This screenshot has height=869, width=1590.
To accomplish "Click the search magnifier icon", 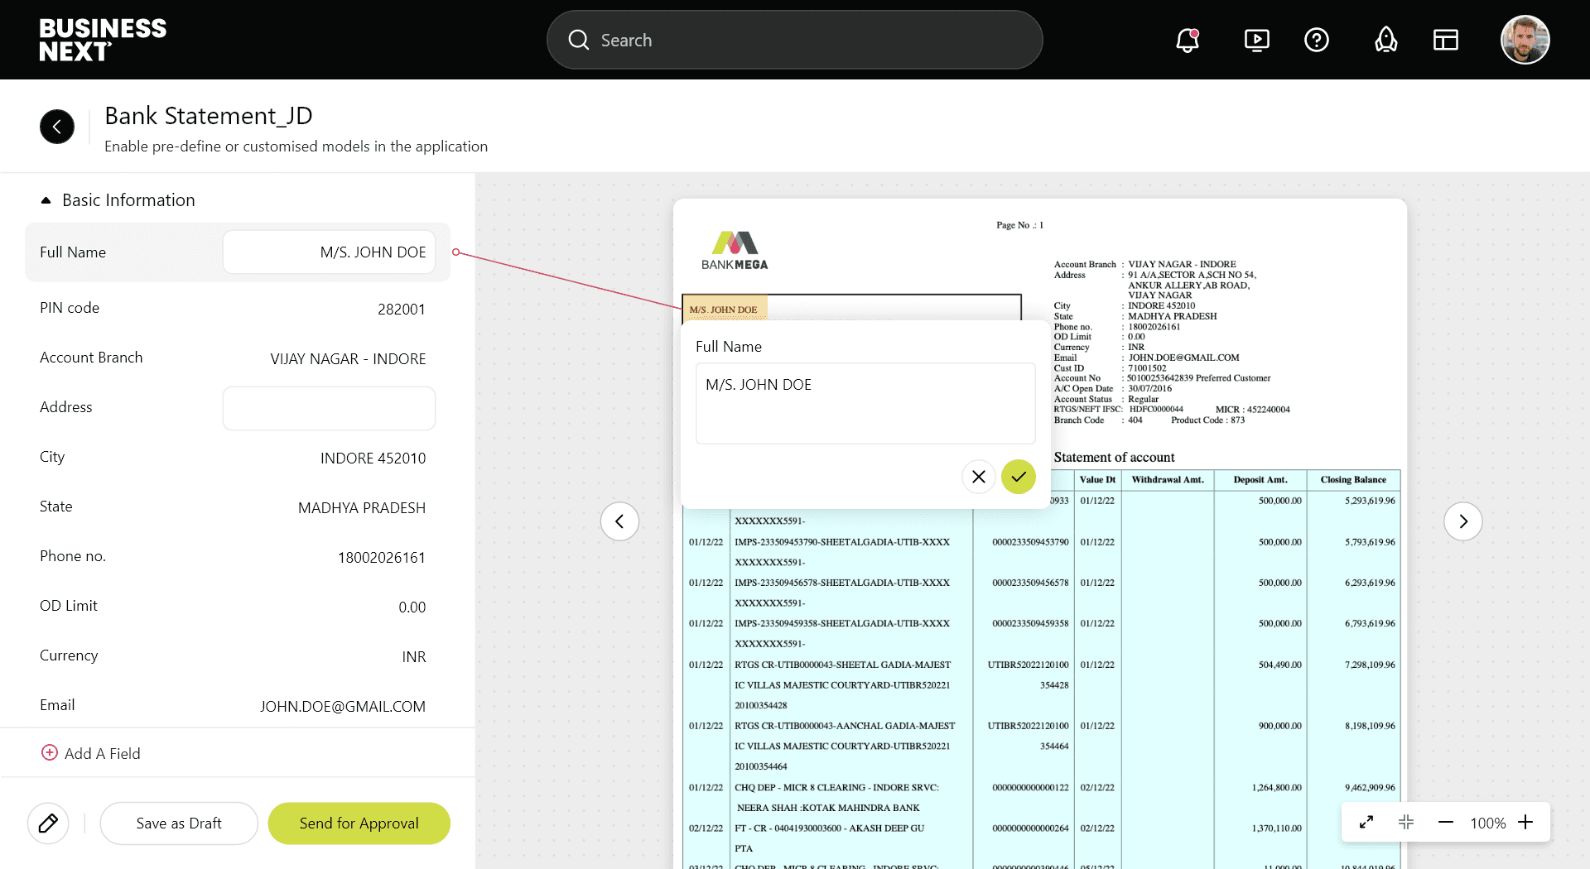I will tap(579, 40).
